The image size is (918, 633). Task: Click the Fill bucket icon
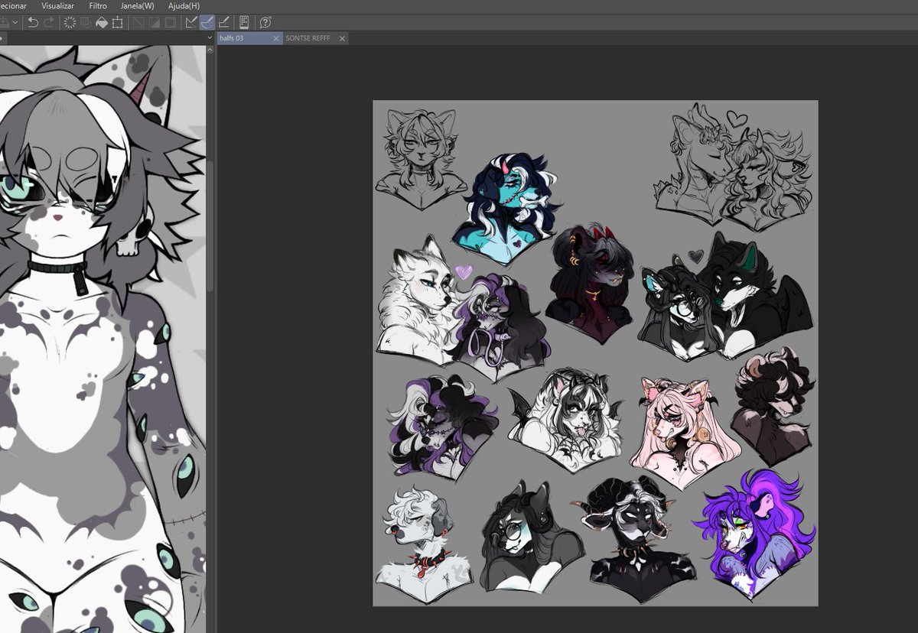click(101, 23)
